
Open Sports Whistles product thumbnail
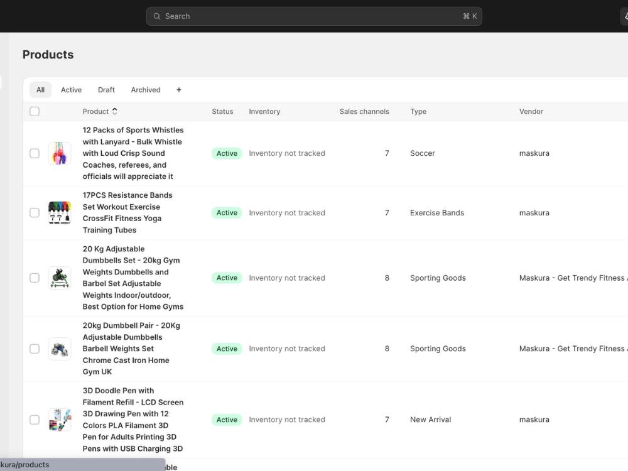(60, 153)
